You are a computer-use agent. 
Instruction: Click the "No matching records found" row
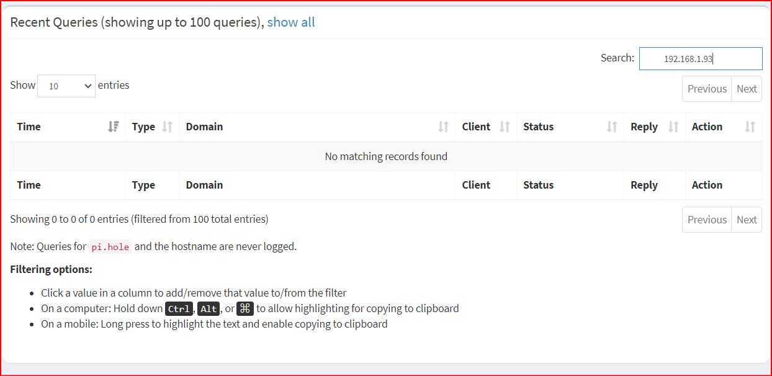(x=386, y=156)
